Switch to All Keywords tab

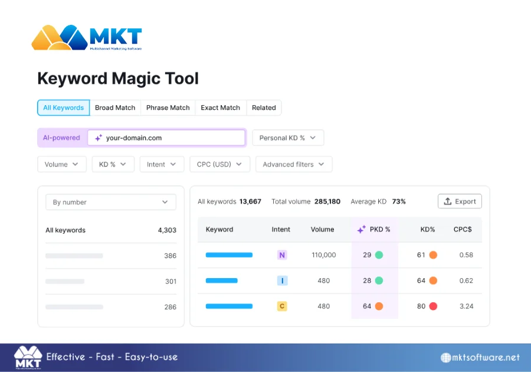(x=63, y=107)
